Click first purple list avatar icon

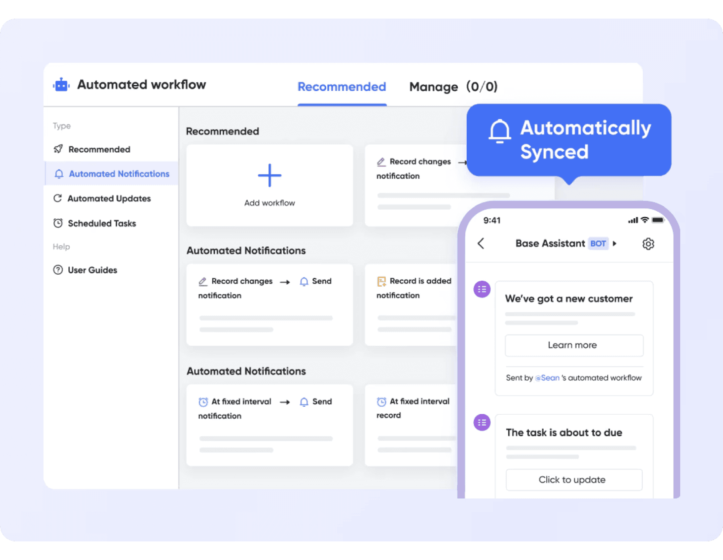[x=482, y=289]
